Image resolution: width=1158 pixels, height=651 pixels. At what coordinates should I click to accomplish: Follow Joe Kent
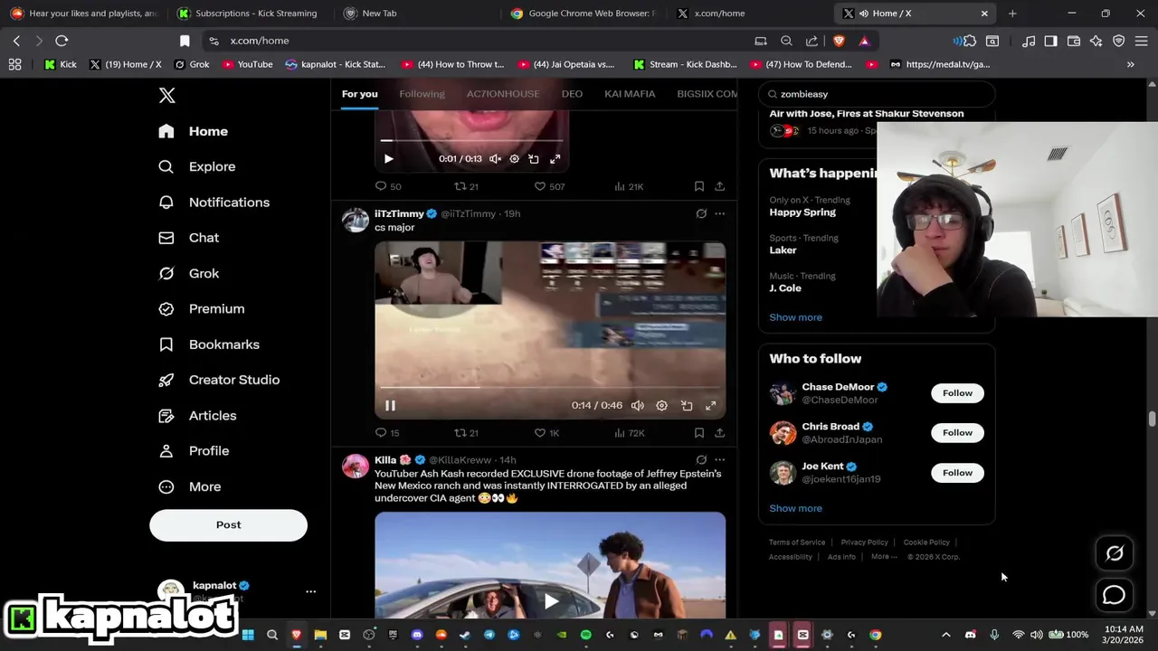click(957, 473)
